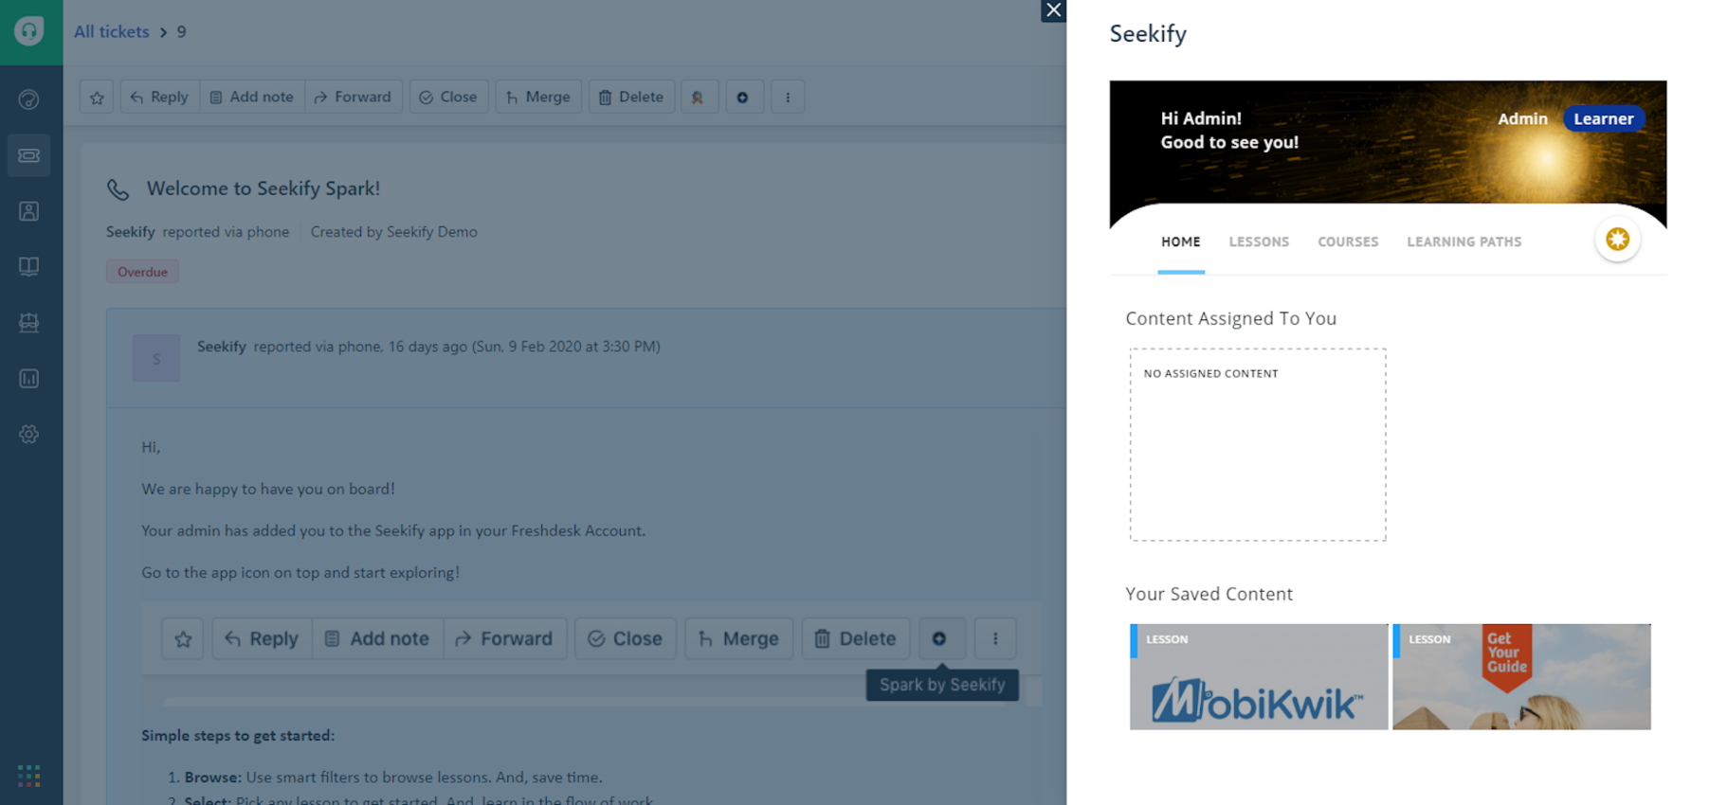Click the Seekify circle icon in top toolbar
Viewport: 1709px width, 805px height.
743,97
